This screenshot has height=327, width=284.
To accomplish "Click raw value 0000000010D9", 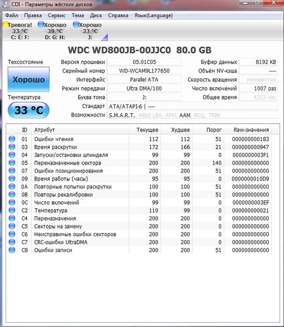I will point(251,179).
